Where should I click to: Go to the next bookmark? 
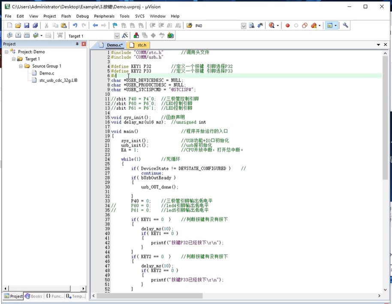click(132, 25)
